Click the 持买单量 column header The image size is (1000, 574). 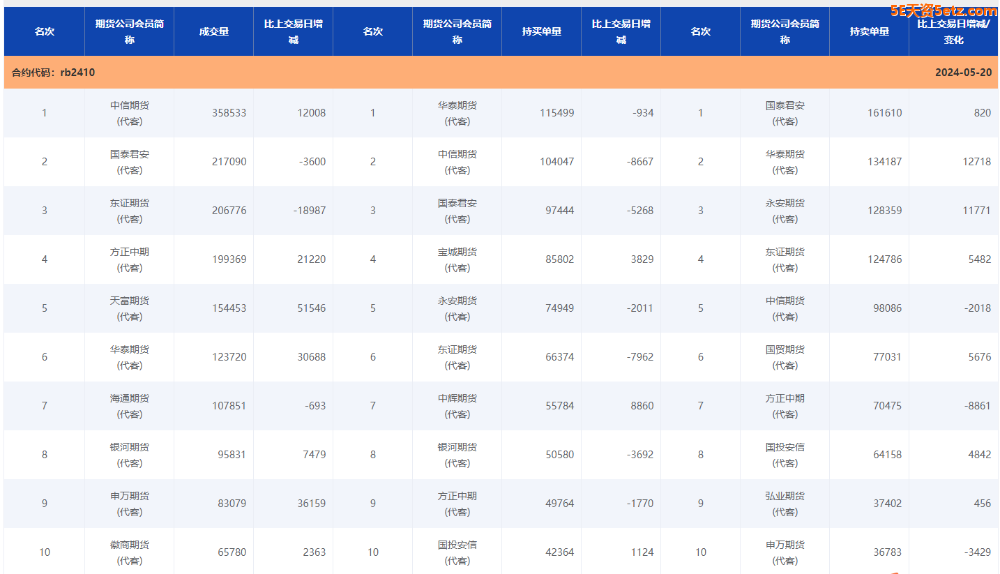[542, 31]
